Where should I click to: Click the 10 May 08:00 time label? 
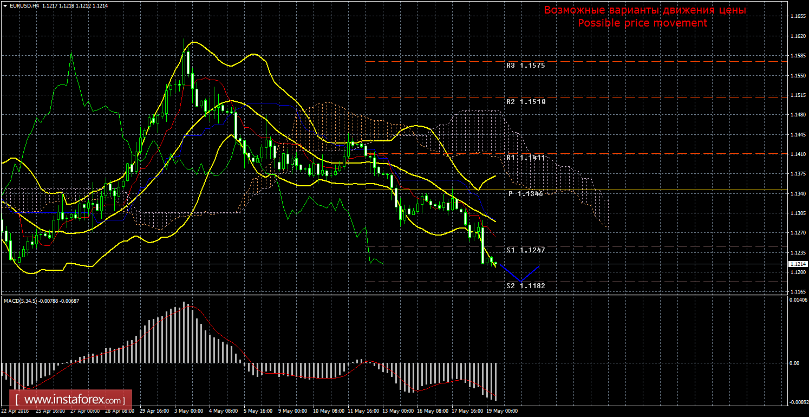(329, 411)
